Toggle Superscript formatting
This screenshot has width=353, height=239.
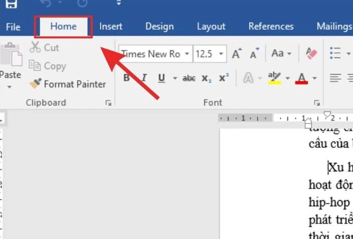pyautogui.click(x=224, y=78)
